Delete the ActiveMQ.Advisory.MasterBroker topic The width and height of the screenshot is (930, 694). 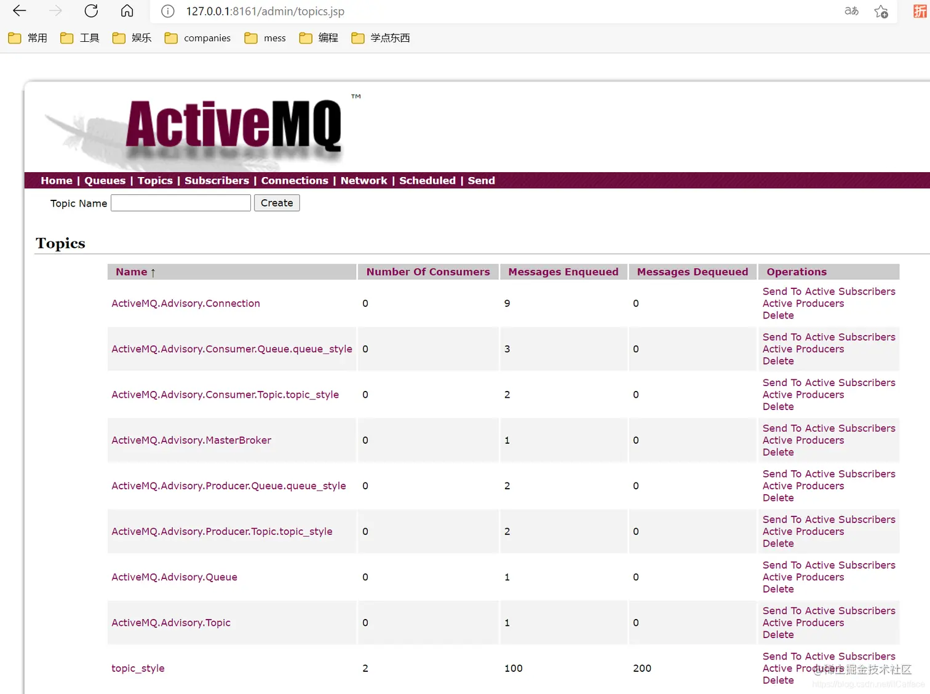pos(778,452)
